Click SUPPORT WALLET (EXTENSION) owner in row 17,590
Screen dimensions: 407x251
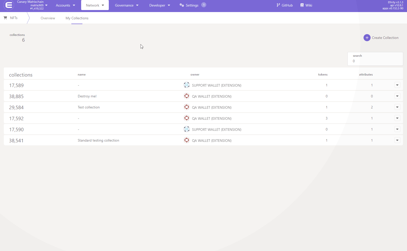pos(217,130)
